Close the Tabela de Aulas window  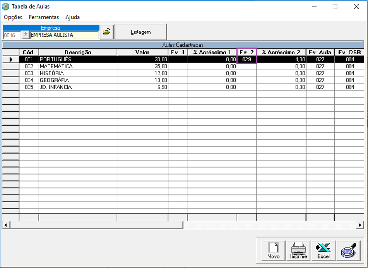tap(356, 7)
